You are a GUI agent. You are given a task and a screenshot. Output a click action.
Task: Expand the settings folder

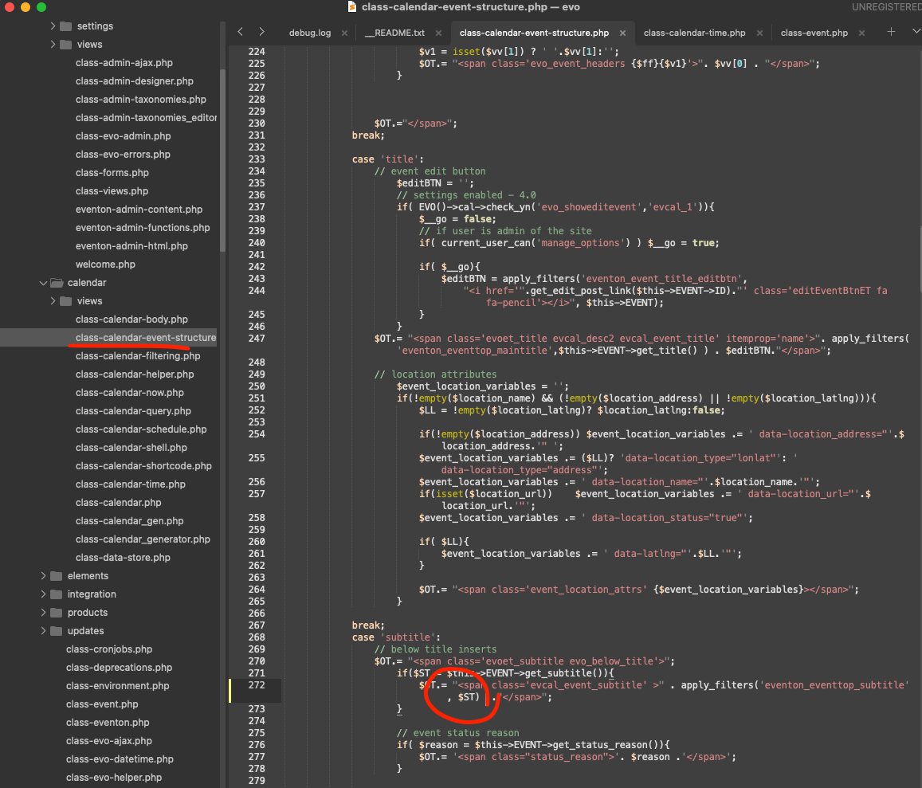[x=53, y=25]
